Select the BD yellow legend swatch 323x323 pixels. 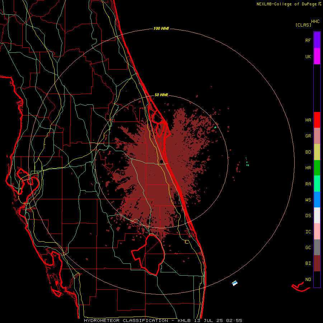(x=317, y=152)
